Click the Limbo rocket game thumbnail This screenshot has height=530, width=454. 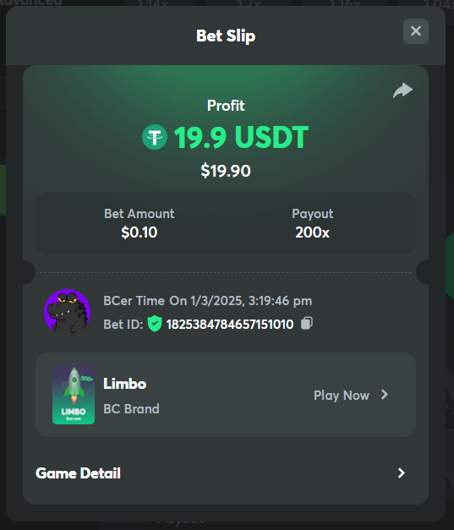point(74,395)
